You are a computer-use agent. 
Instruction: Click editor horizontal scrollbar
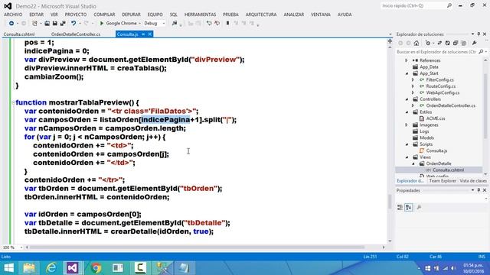(x=197, y=247)
